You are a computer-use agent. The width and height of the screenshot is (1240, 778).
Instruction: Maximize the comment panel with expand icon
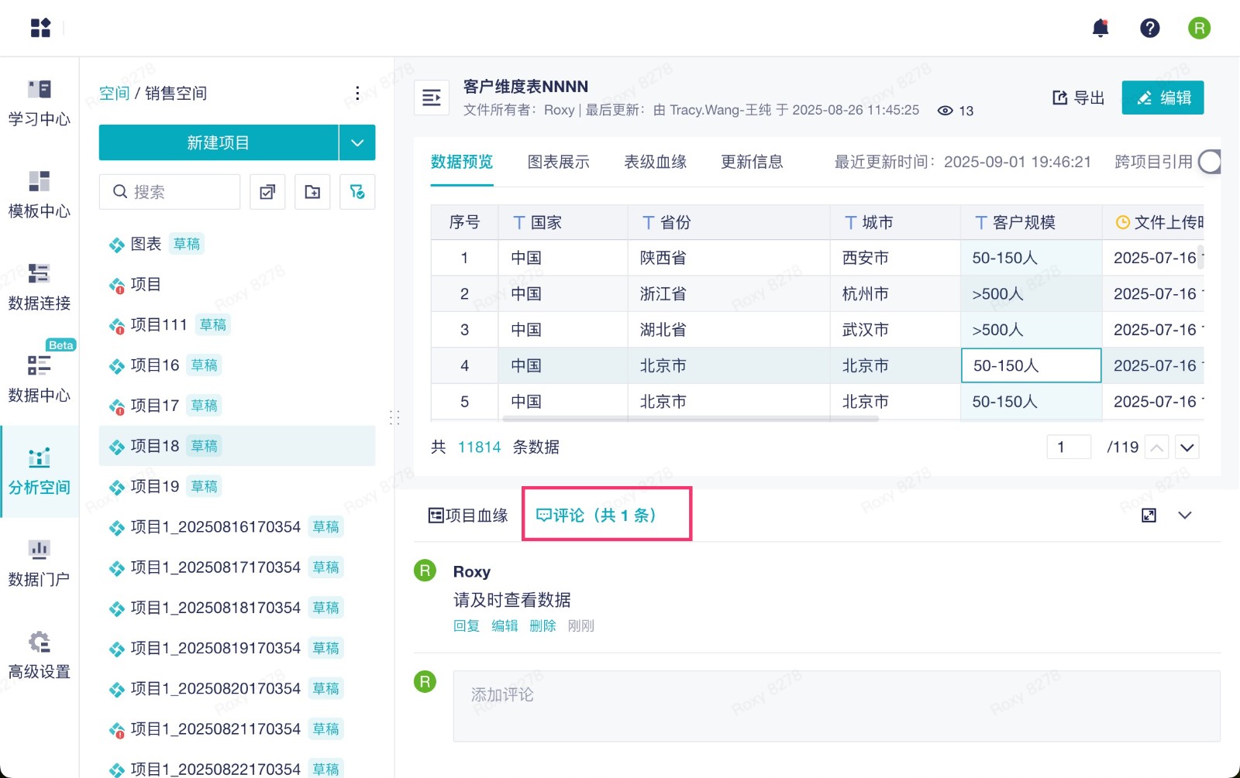1149,516
